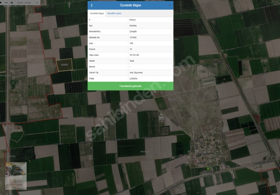Screen dimensions: 280x195
Task: Click the zoom level 15 indicator
Action: point(37,3)
